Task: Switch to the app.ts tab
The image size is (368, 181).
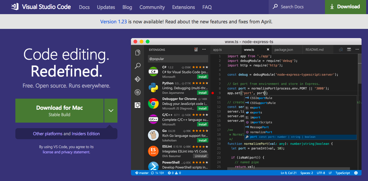Action: [226, 49]
